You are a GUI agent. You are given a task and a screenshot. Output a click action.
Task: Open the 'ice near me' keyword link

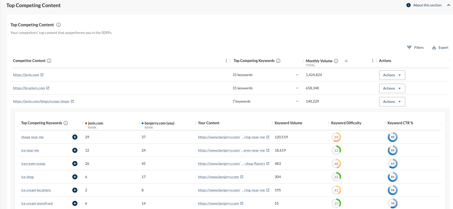click(30, 150)
